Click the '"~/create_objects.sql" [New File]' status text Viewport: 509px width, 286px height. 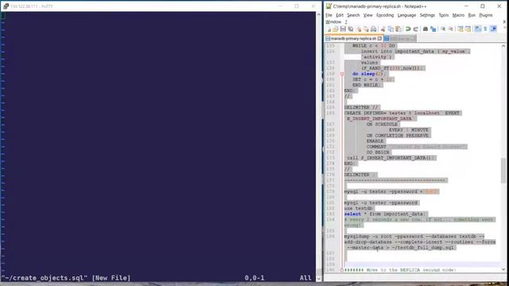tap(66, 278)
